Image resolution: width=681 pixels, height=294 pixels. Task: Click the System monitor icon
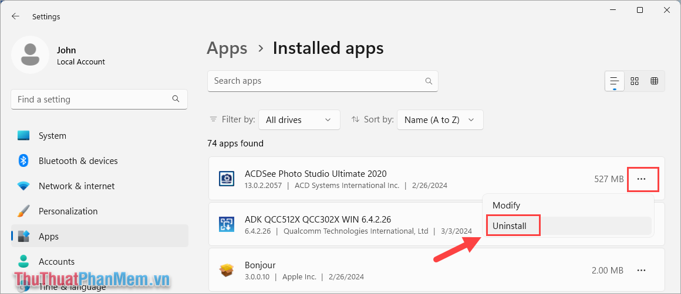[23, 135]
